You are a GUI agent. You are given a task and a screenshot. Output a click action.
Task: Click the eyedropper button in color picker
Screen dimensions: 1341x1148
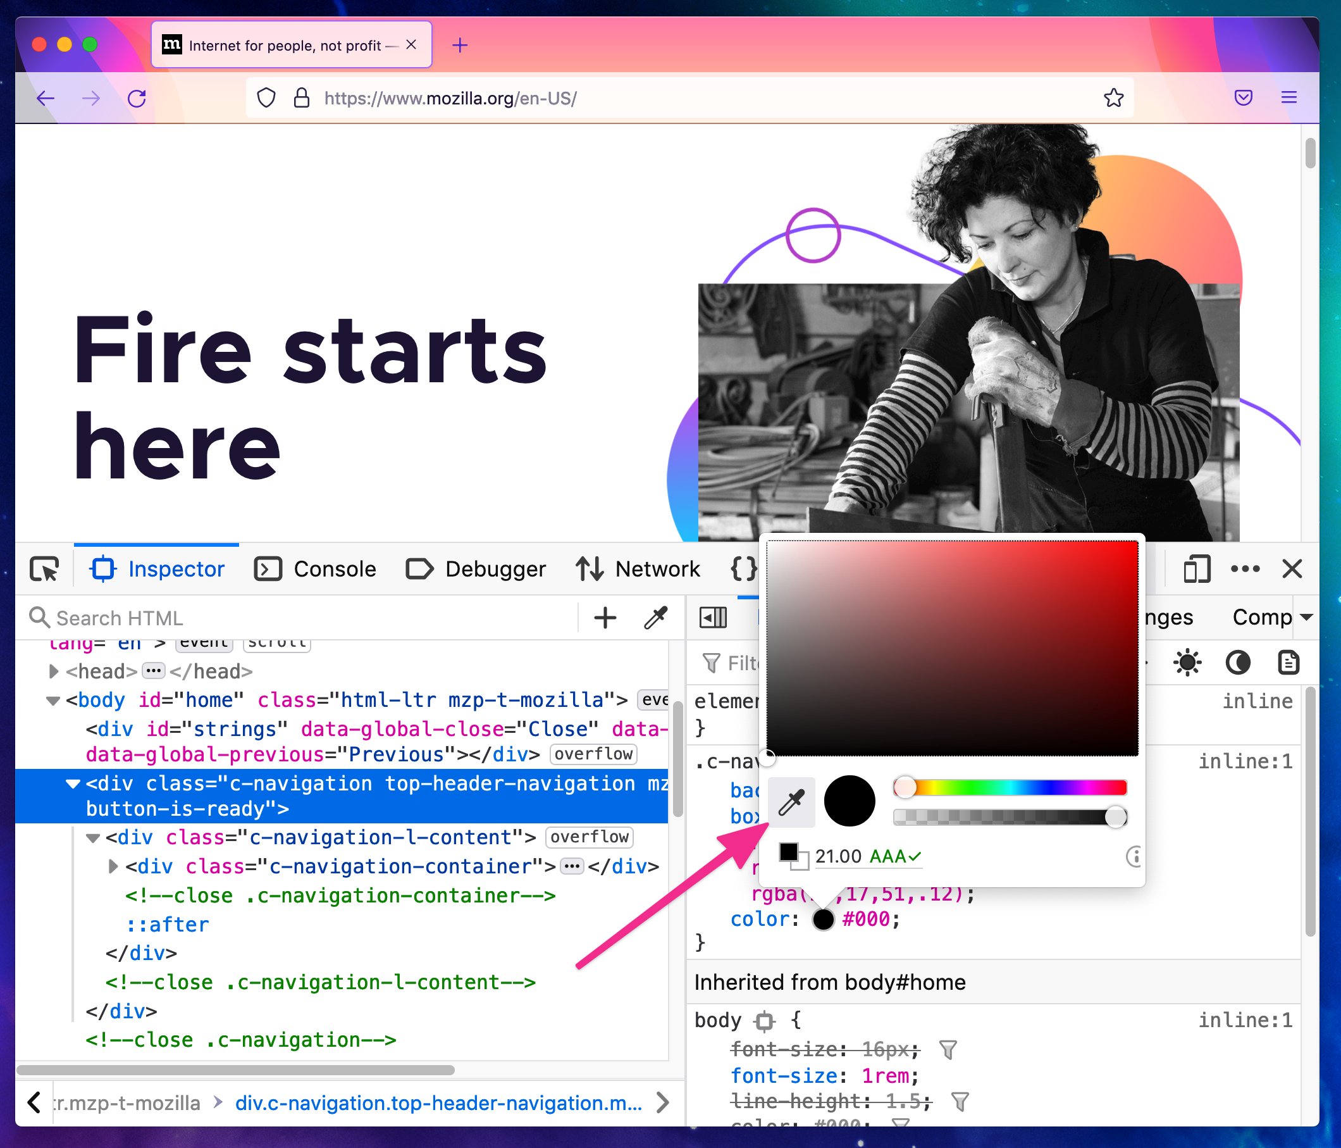click(x=791, y=803)
